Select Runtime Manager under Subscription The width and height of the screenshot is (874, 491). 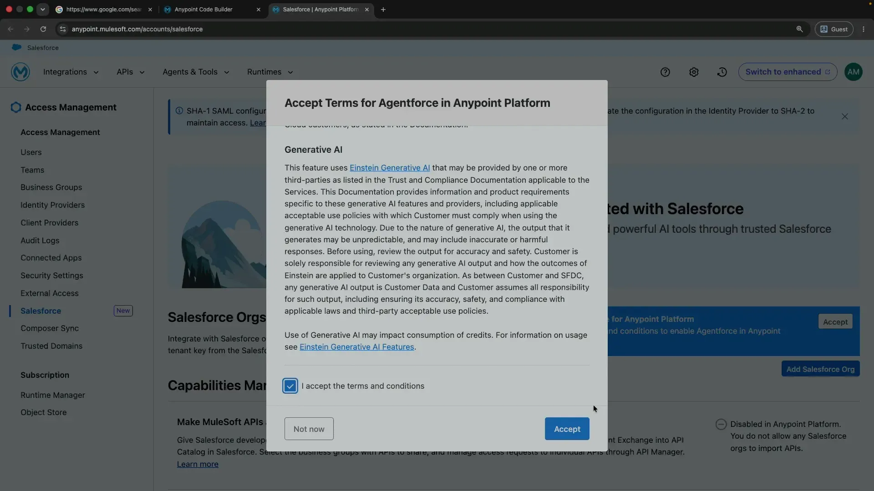[53, 395]
